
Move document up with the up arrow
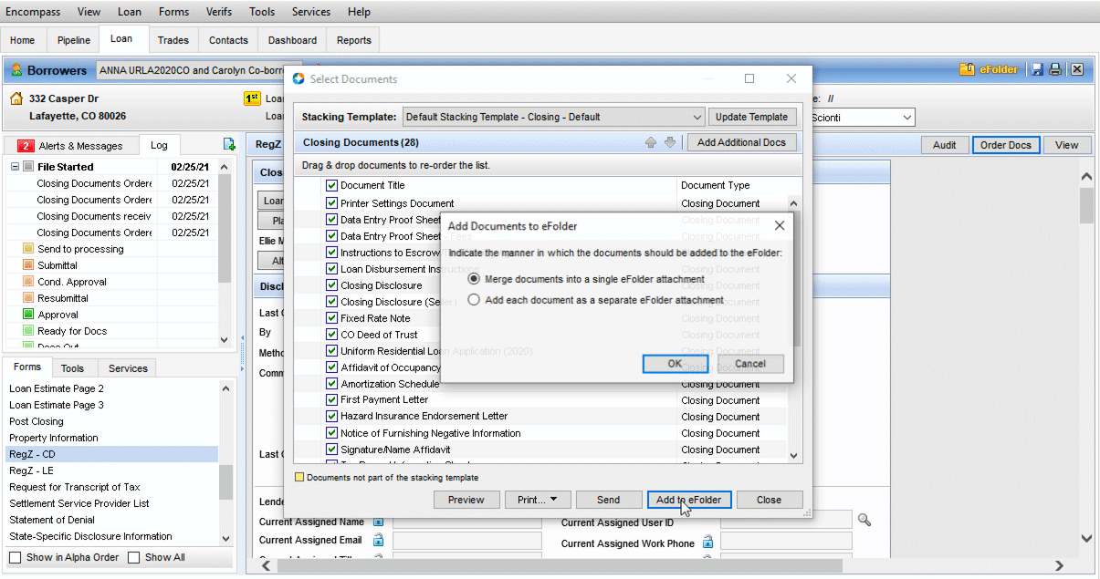[651, 142]
